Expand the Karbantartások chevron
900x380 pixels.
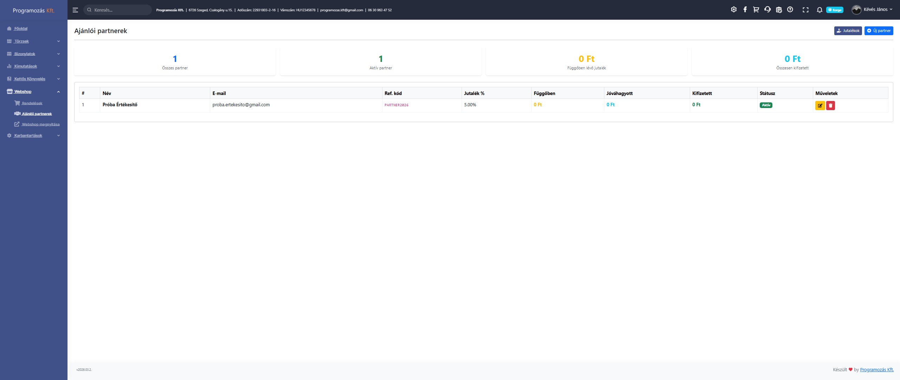click(58, 135)
